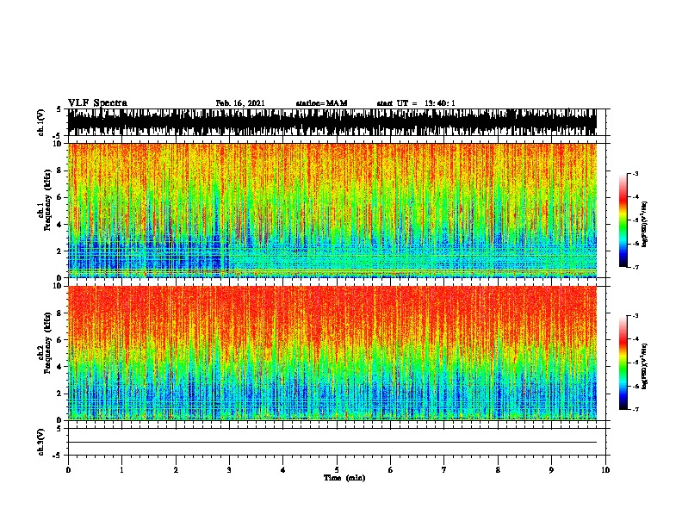
Task: Click the ch.3(V) axis label
Action: 41,442
